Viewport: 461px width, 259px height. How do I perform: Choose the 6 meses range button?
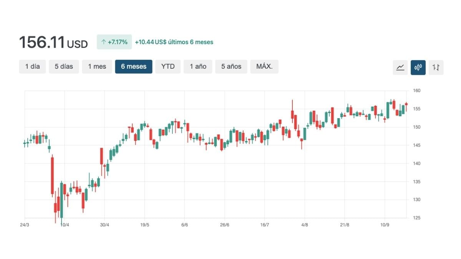tap(134, 66)
